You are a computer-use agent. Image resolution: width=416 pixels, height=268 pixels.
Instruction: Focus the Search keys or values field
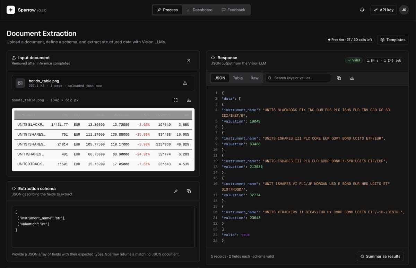click(298, 78)
